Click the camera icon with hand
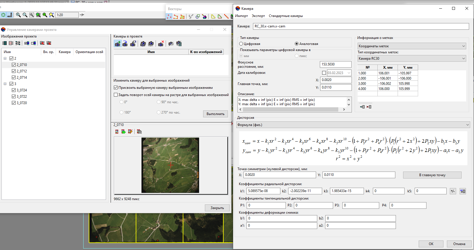 coord(133,44)
